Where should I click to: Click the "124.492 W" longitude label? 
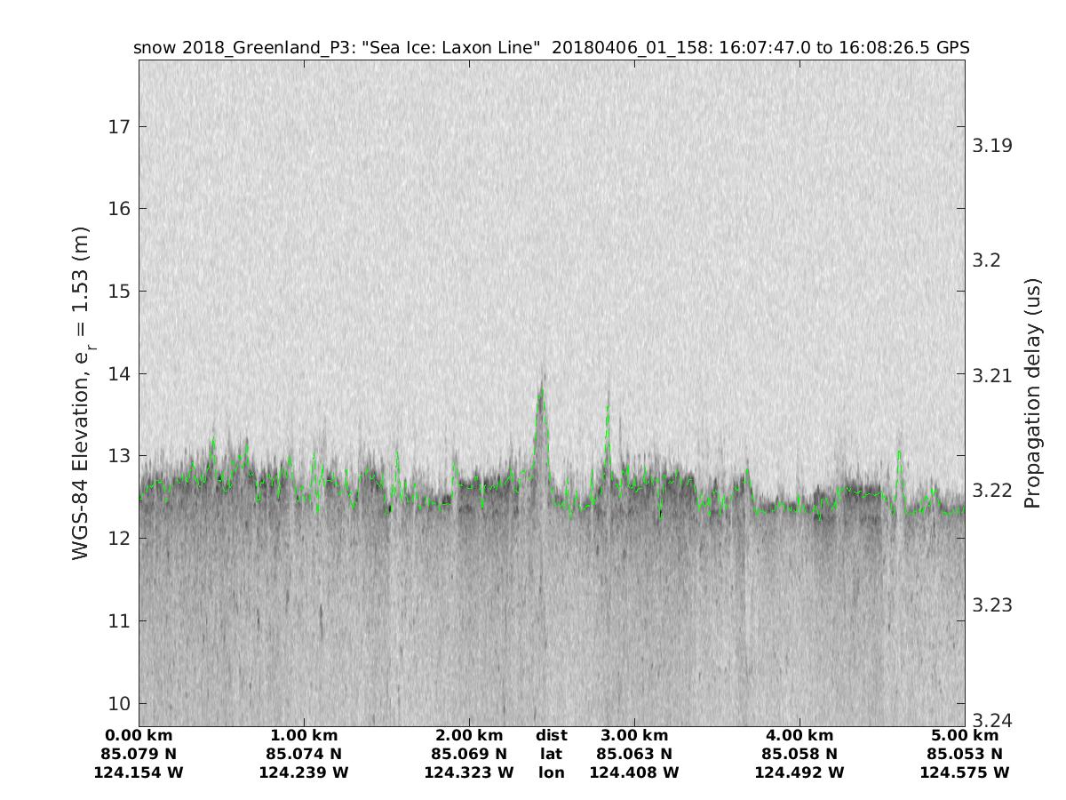click(x=799, y=773)
